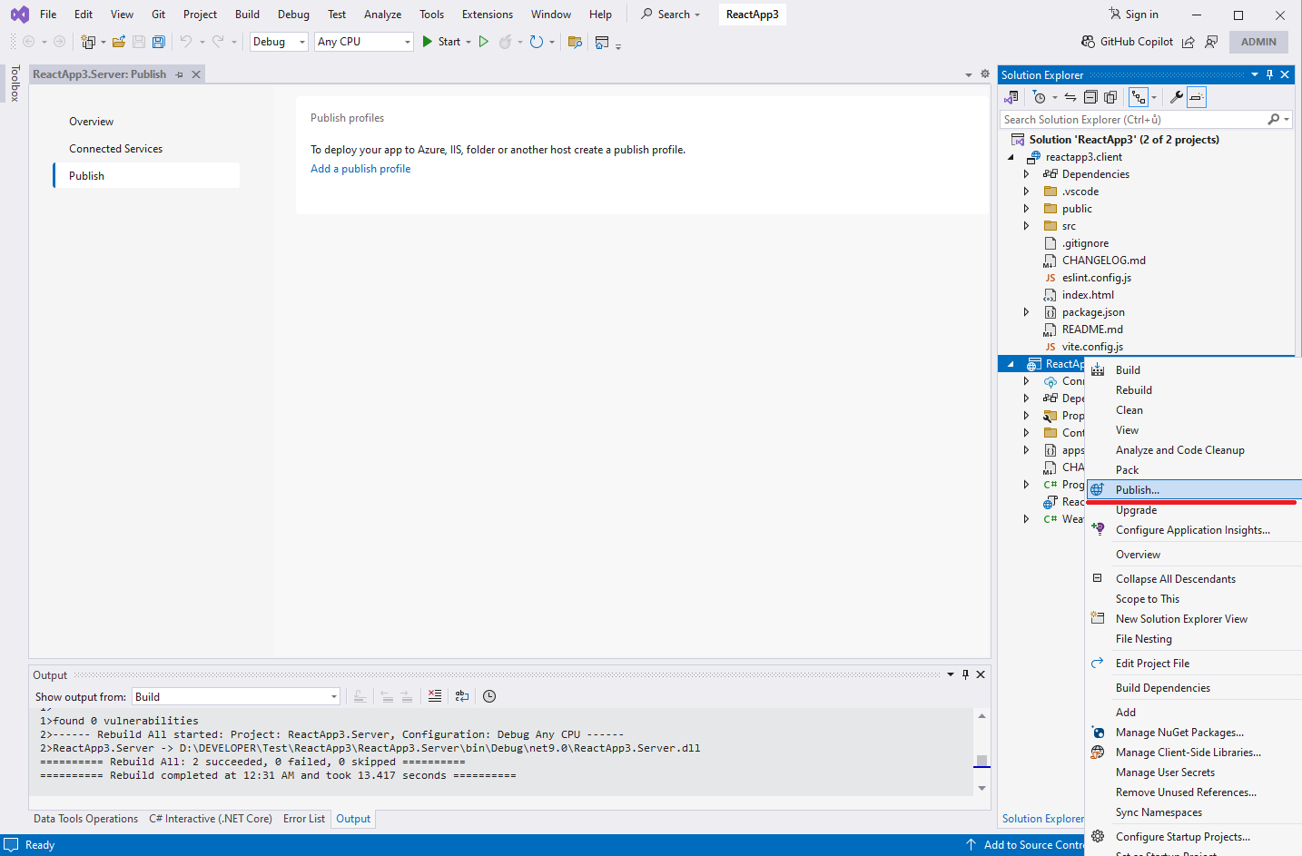Screen dimensions: 1302x856
Task: Click the New Project toolbar icon
Action: click(88, 42)
